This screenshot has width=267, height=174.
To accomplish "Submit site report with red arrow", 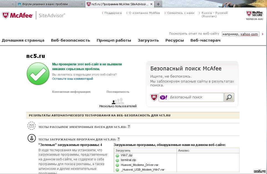I will [262, 34].
